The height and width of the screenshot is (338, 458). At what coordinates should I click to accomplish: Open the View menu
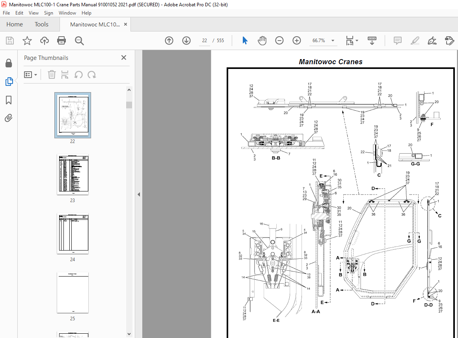pyautogui.click(x=34, y=13)
